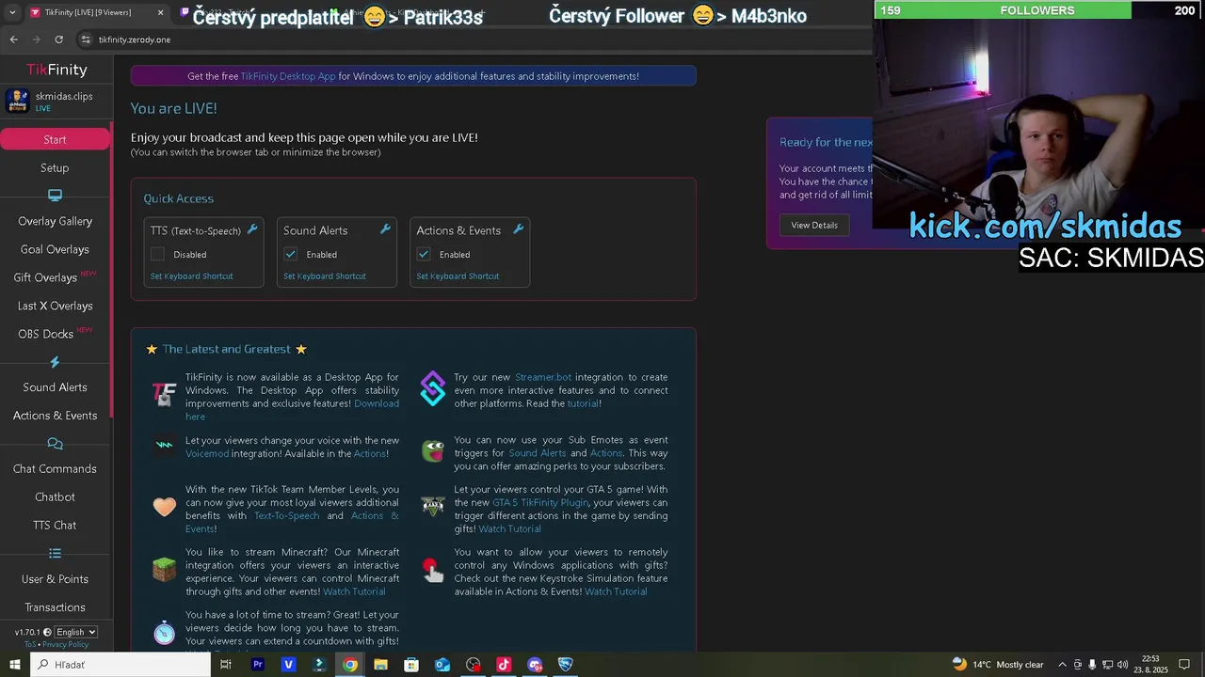Open Microsoft Store from taskbar

tap(411, 665)
